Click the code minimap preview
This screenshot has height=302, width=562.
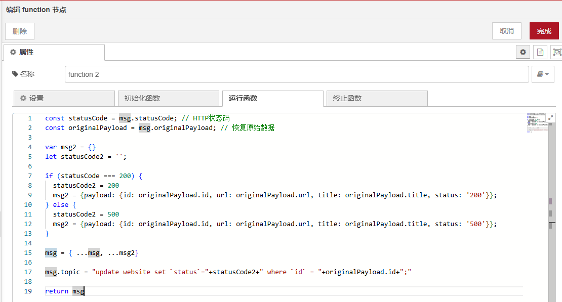tap(536, 125)
